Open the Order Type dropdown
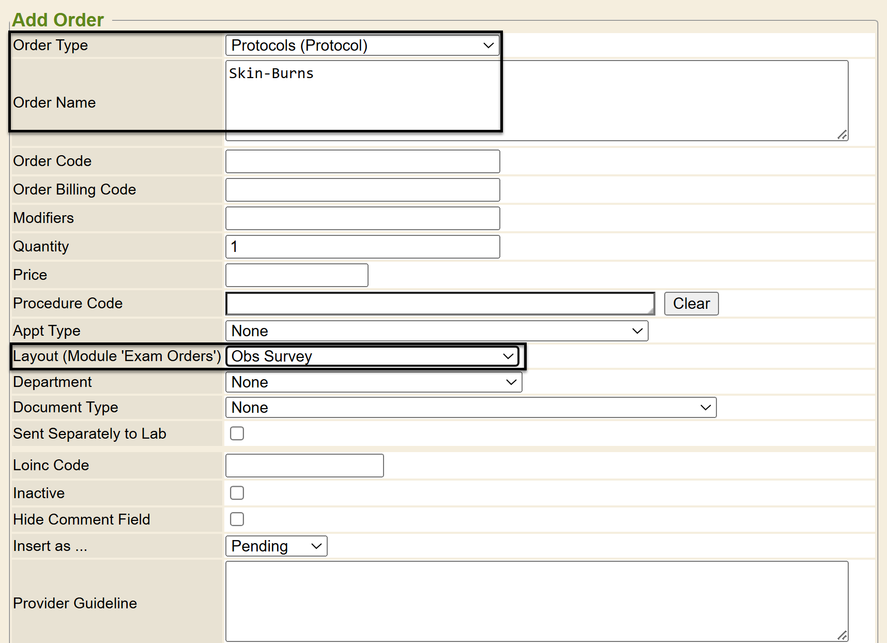887x643 pixels. click(362, 46)
